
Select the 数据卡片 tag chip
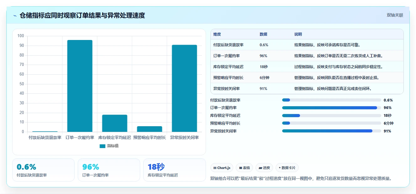coord(287,168)
